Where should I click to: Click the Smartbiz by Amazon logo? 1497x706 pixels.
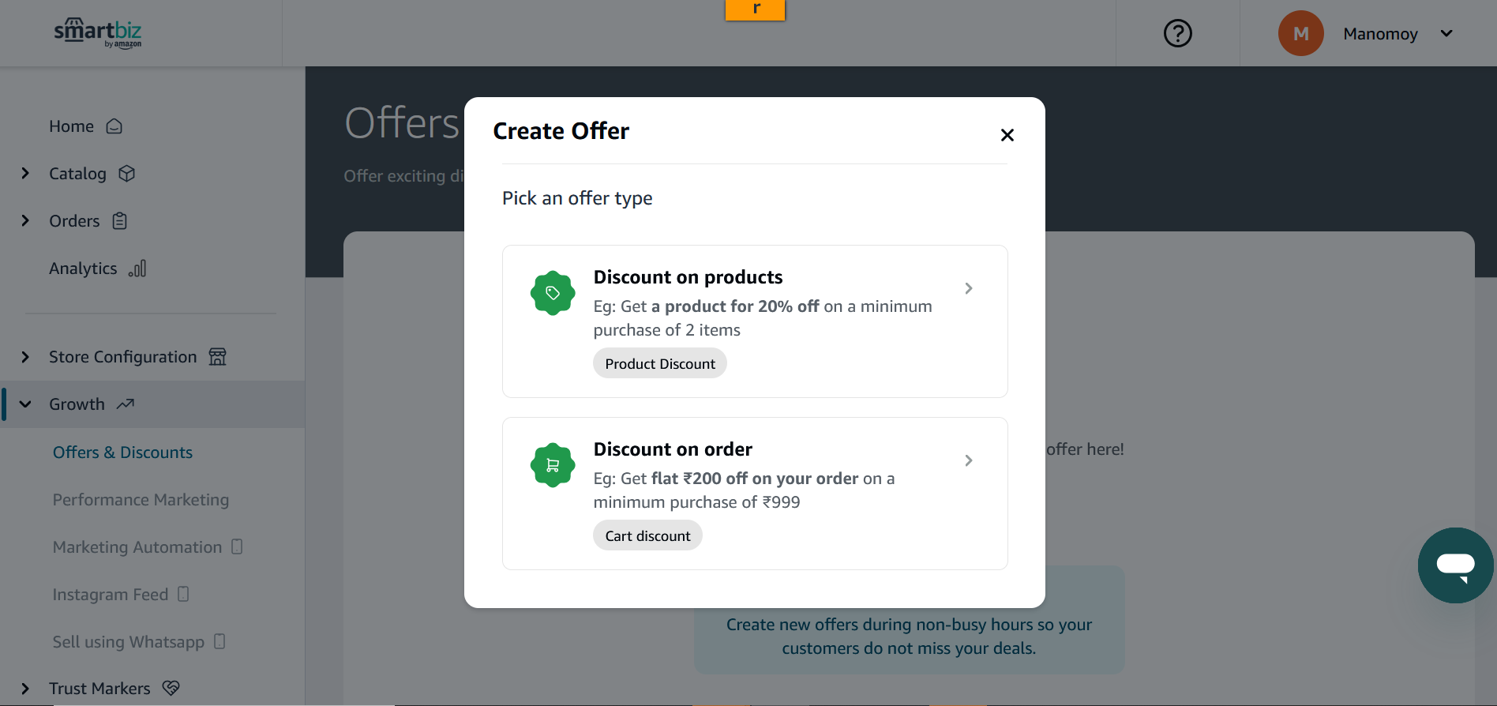point(98,33)
